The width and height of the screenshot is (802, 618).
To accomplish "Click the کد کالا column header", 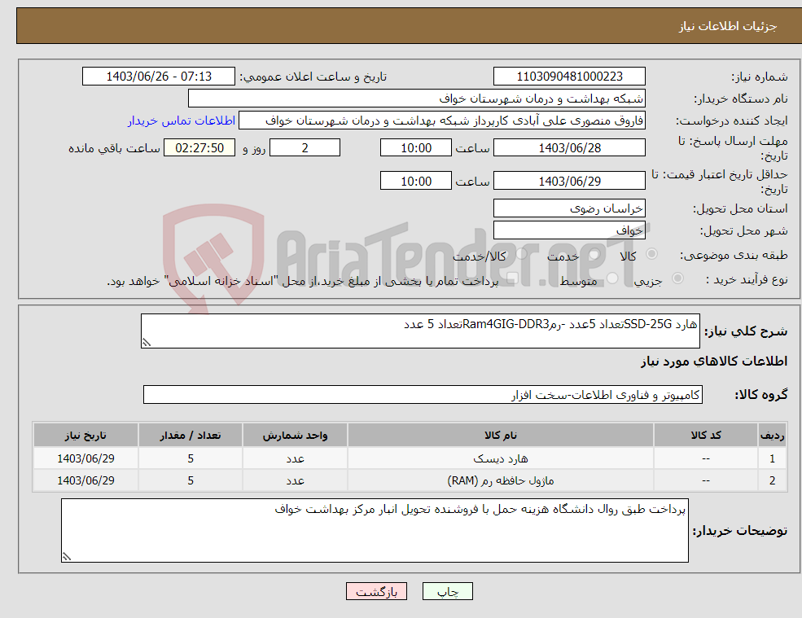I will 706,436.
